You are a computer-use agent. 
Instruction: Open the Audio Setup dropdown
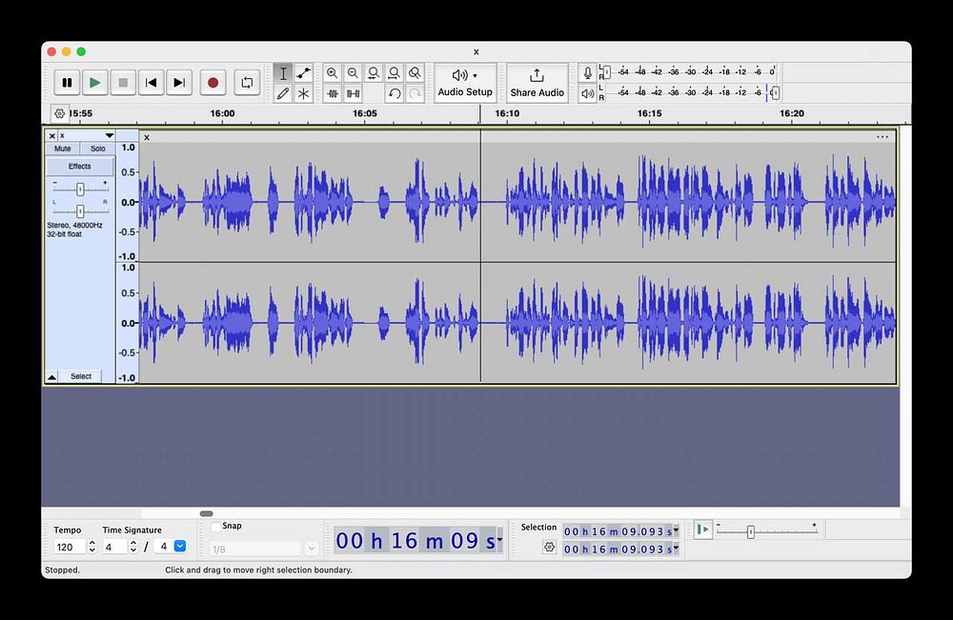point(465,83)
